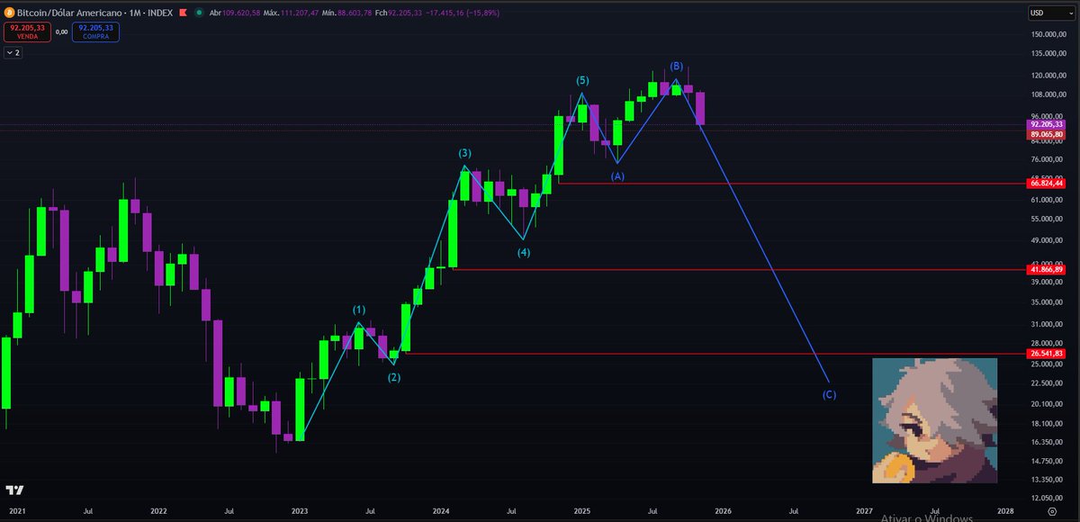This screenshot has width=1080, height=522.
Task: Select the (3) wave label
Action: click(x=464, y=153)
